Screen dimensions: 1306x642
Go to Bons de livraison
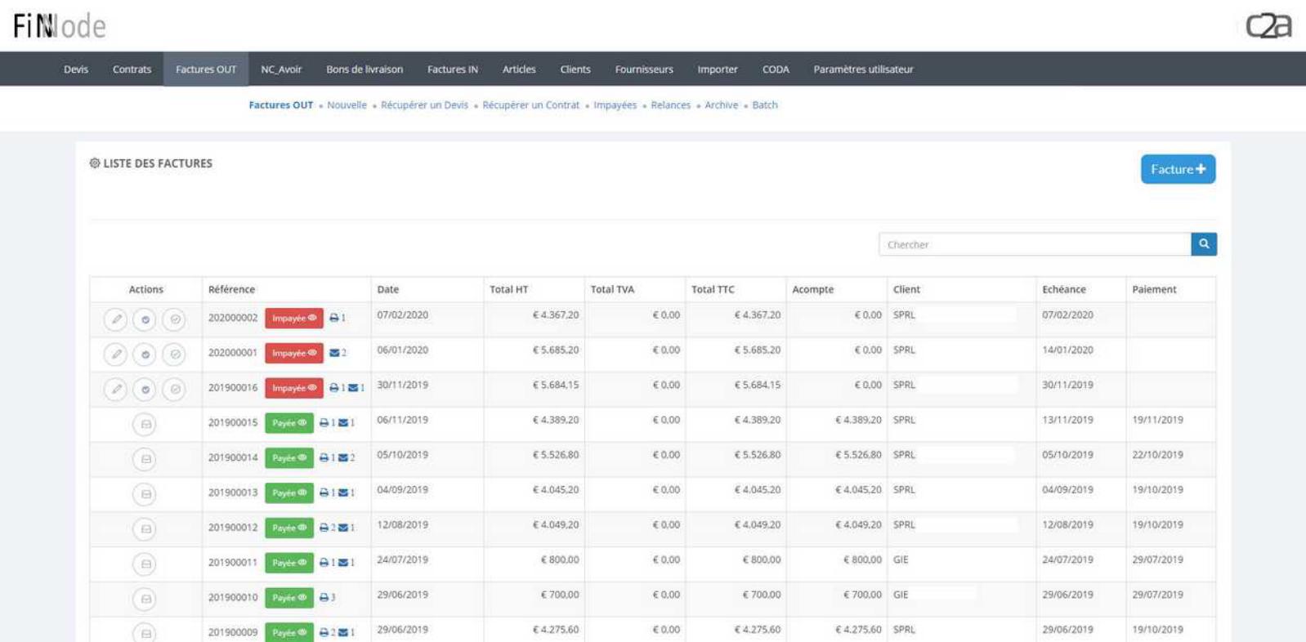(x=365, y=69)
